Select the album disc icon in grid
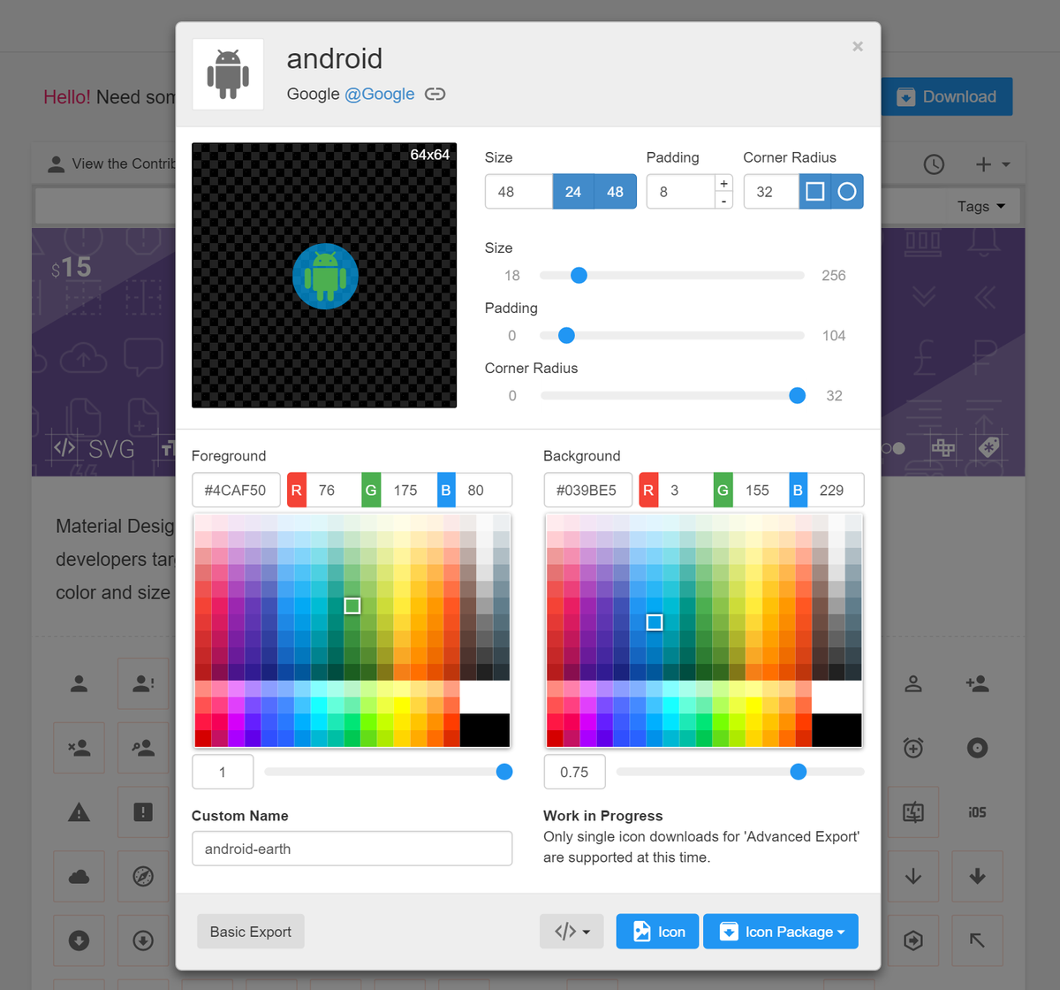 [977, 748]
